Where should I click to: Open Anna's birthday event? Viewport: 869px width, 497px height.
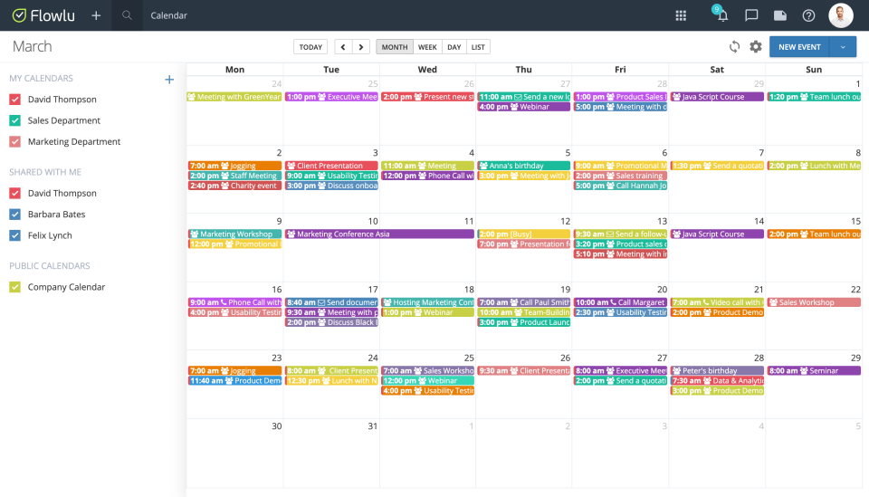(x=524, y=165)
